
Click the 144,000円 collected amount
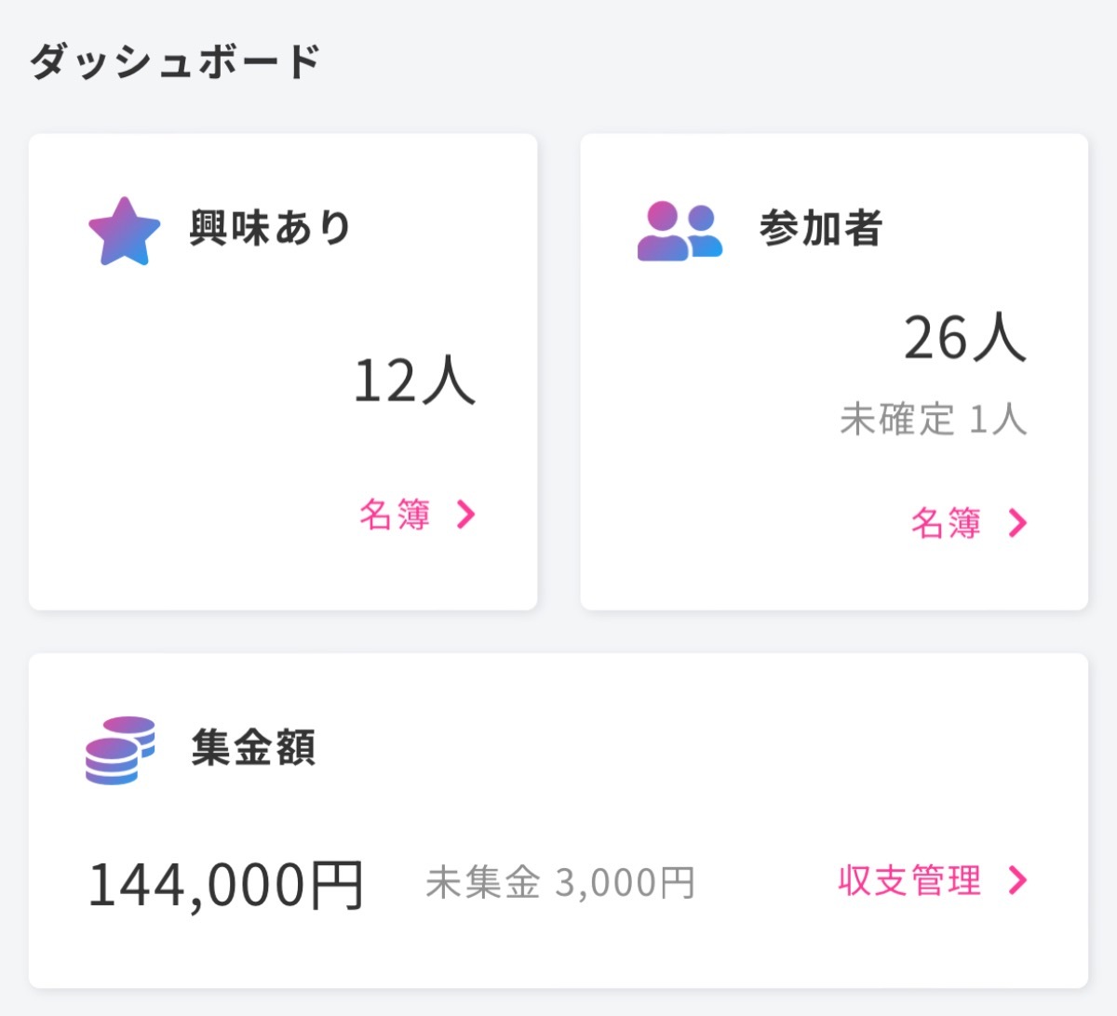point(225,885)
